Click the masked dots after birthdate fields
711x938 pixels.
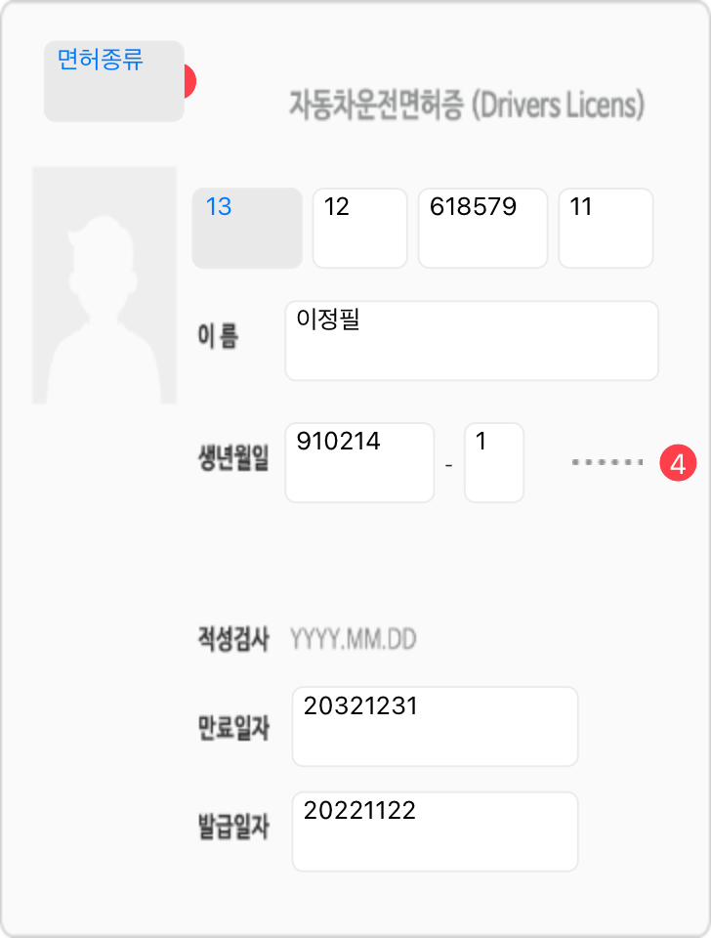point(607,462)
